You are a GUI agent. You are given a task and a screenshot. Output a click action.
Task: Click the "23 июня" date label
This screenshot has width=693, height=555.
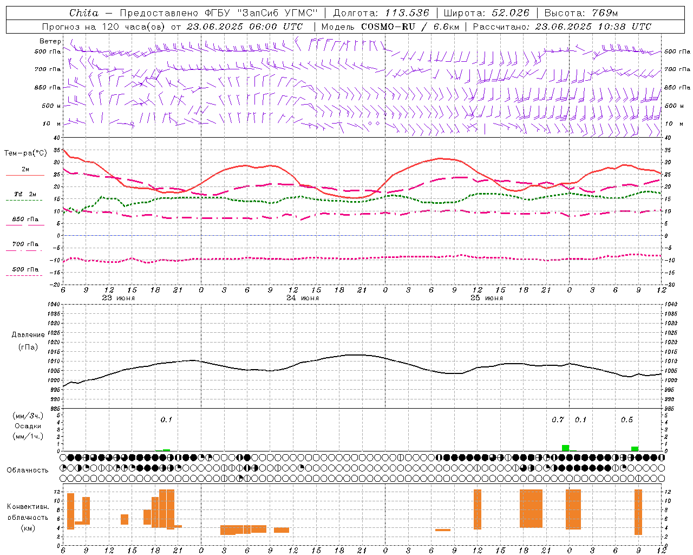[x=119, y=298]
